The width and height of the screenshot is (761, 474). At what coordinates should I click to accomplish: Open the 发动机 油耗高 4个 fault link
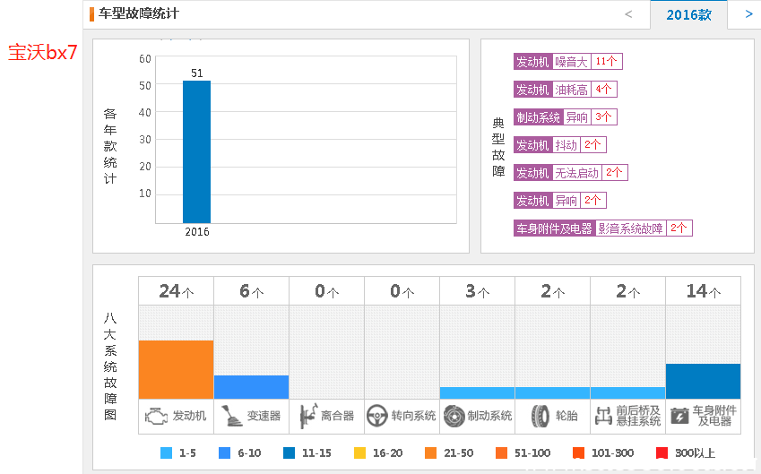coord(565,90)
